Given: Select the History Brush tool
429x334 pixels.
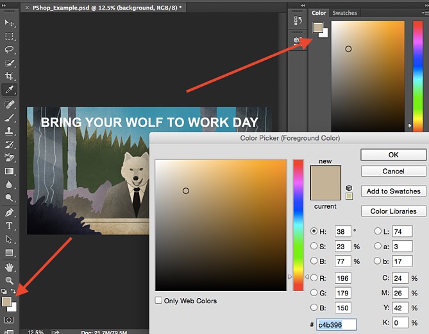Looking at the screenshot, I should (x=9, y=145).
